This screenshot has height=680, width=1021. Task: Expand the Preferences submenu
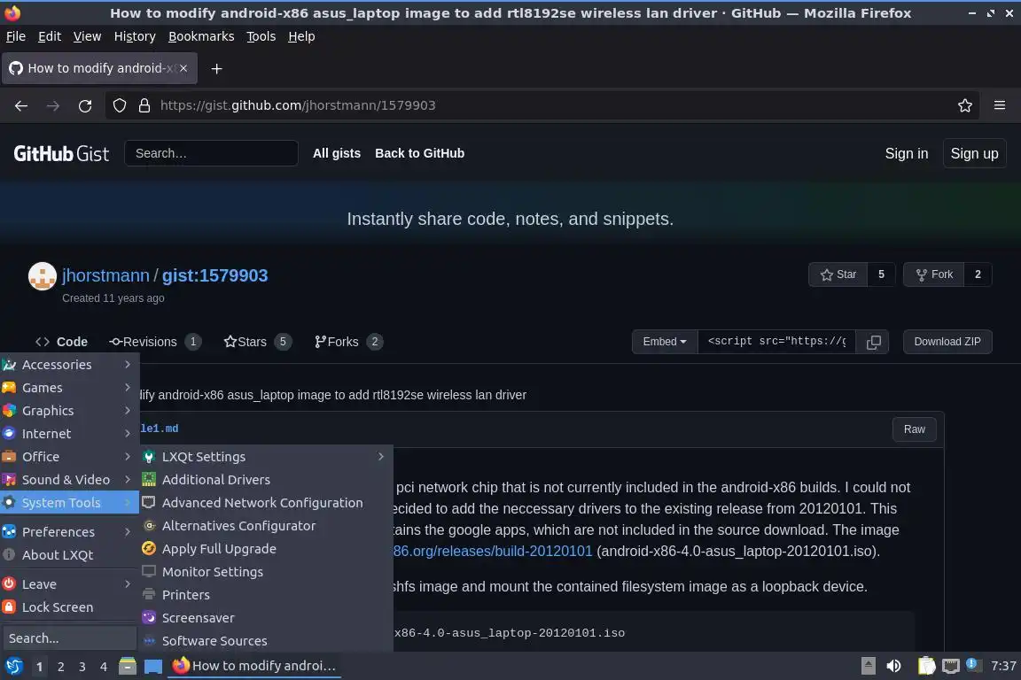click(x=69, y=532)
